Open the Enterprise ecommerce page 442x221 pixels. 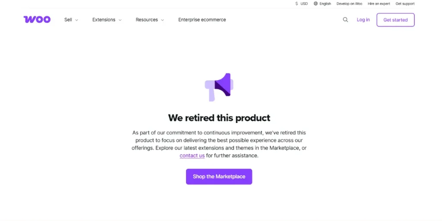click(202, 20)
